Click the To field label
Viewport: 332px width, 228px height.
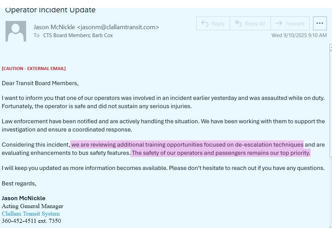(37, 35)
